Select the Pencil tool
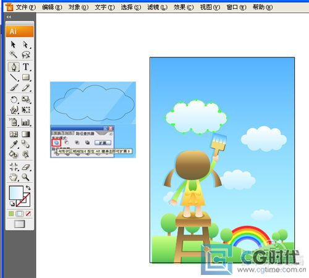 pyautogui.click(x=26, y=88)
